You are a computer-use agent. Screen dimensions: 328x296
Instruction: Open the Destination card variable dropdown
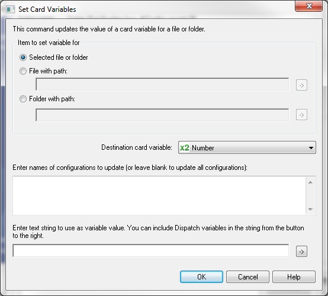(247, 147)
